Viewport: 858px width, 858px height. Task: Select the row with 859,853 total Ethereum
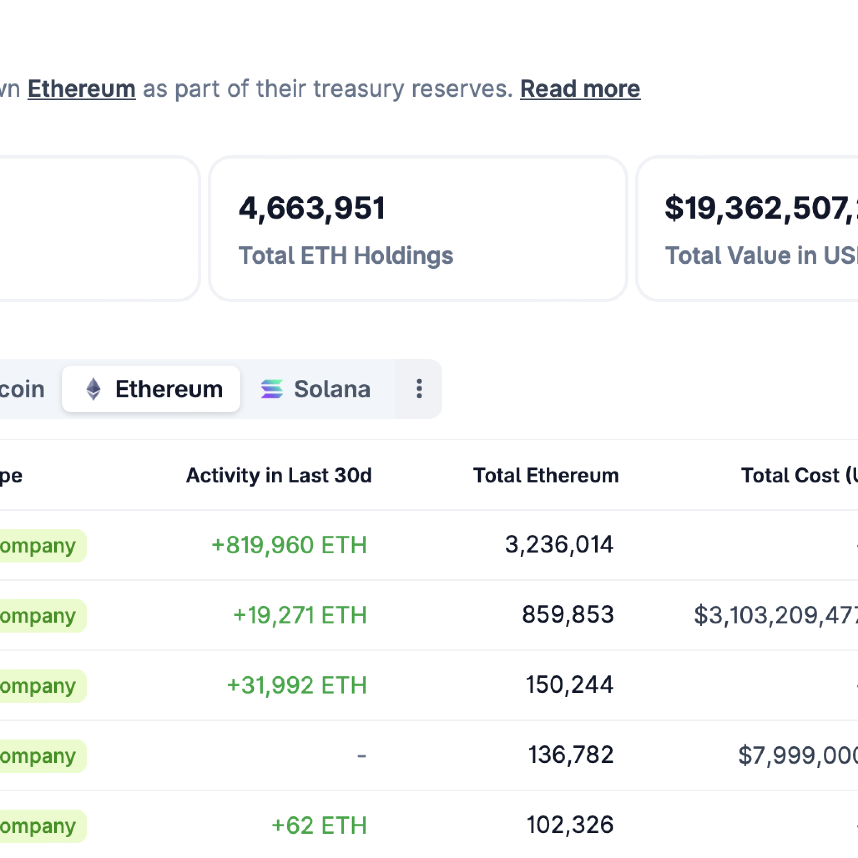pos(567,615)
